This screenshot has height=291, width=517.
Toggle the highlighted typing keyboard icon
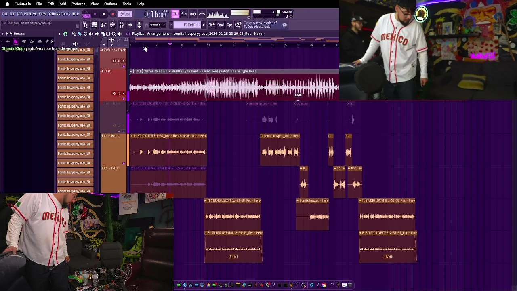click(x=175, y=14)
